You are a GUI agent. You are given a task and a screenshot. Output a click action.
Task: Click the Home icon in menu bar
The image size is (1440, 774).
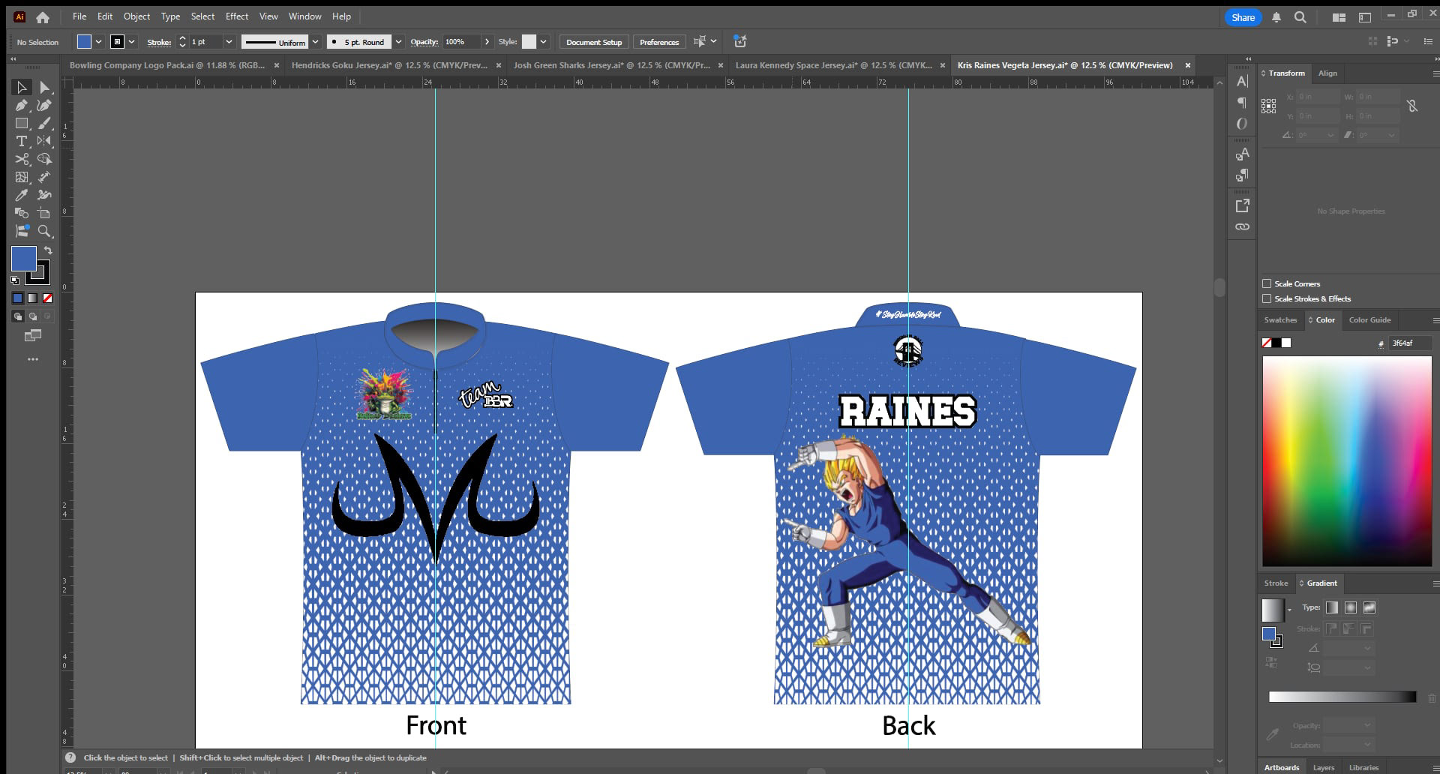[43, 16]
